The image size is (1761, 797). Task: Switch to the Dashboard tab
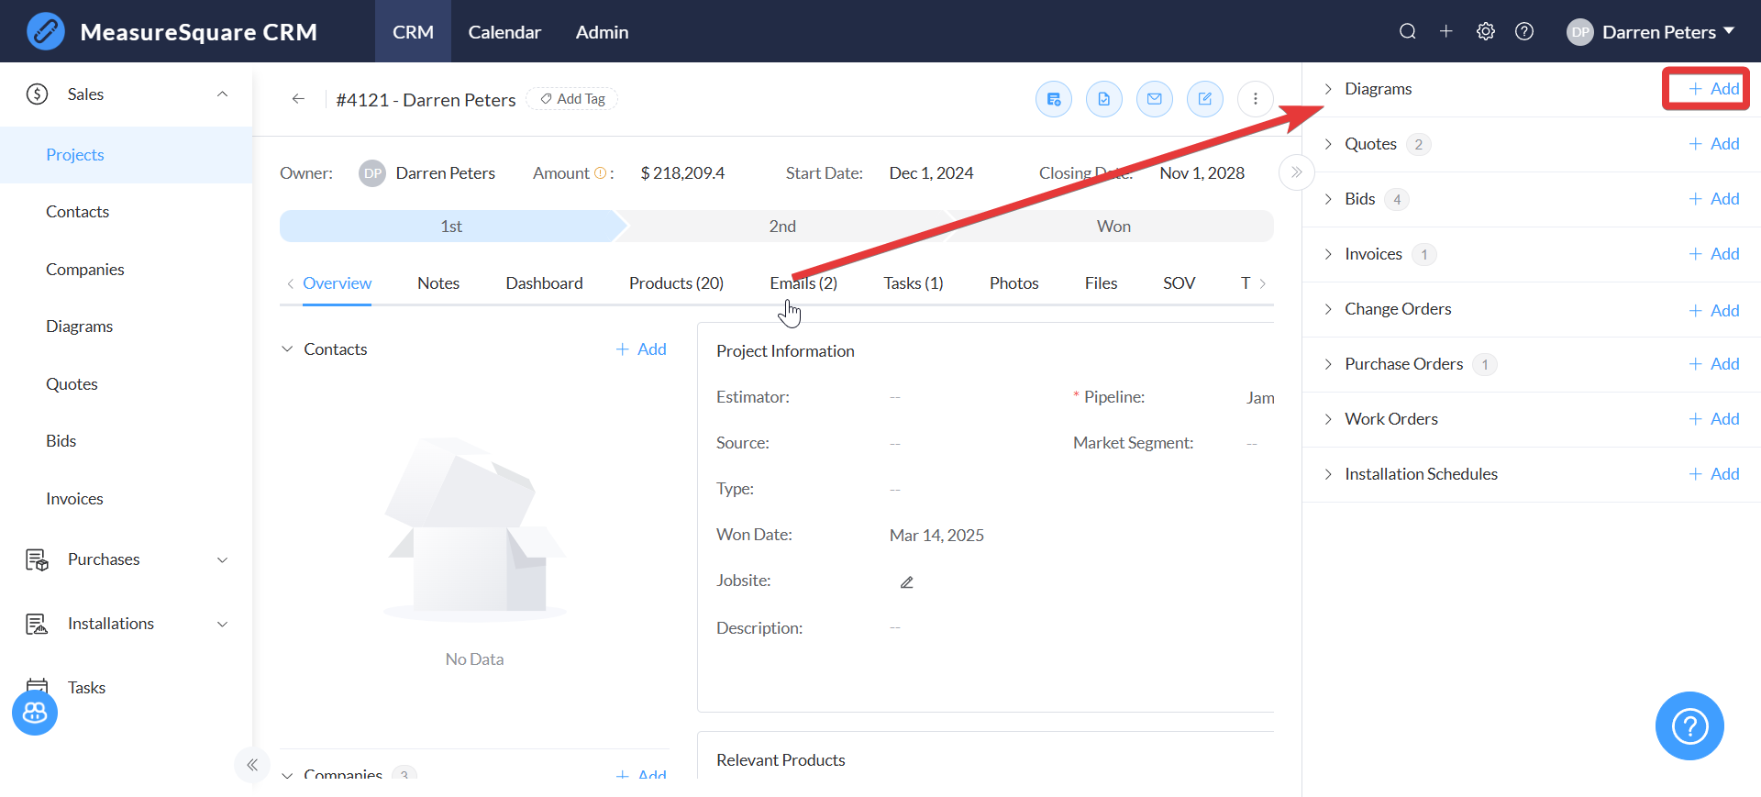[544, 283]
